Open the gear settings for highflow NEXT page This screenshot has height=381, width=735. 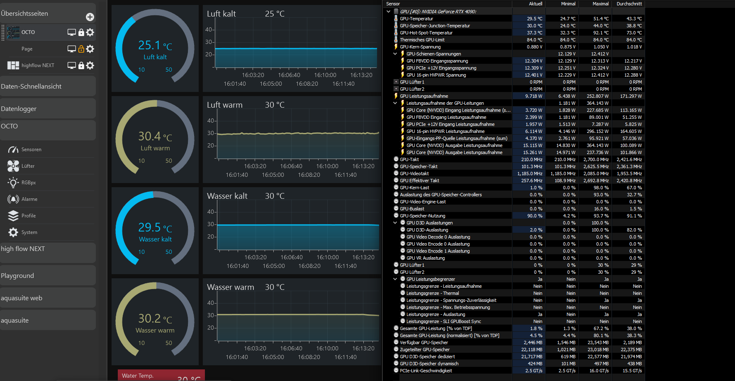[89, 65]
